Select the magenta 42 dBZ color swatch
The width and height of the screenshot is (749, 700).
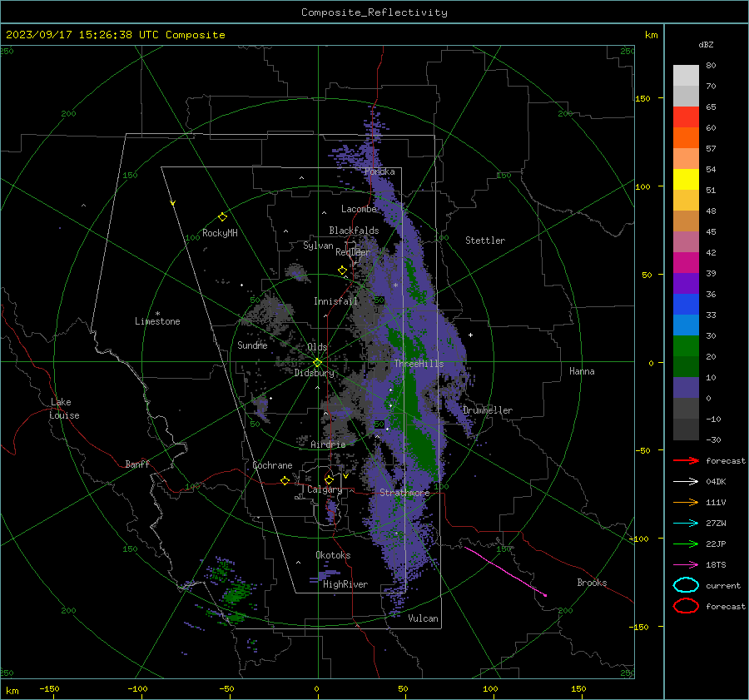[x=686, y=262]
